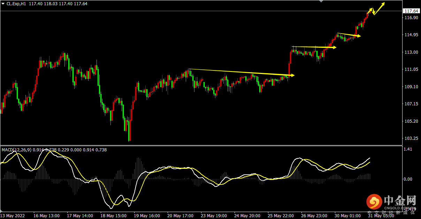Screen dimensions: 421x219
Task: Click the orange cloud logo of the watermark
Action: pos(374,202)
